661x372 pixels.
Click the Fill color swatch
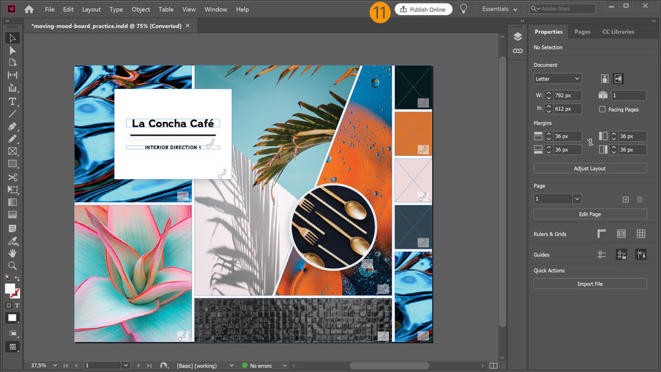pos(10,289)
